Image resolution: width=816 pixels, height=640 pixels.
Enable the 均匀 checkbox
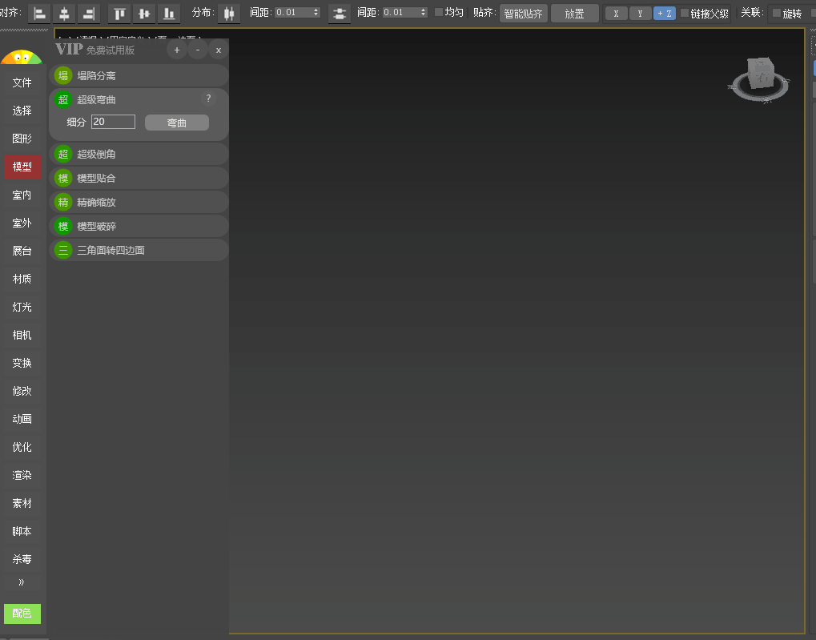[x=438, y=13]
